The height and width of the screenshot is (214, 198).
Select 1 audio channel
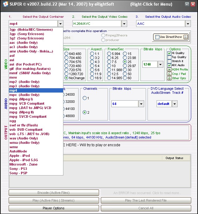(84, 98)
